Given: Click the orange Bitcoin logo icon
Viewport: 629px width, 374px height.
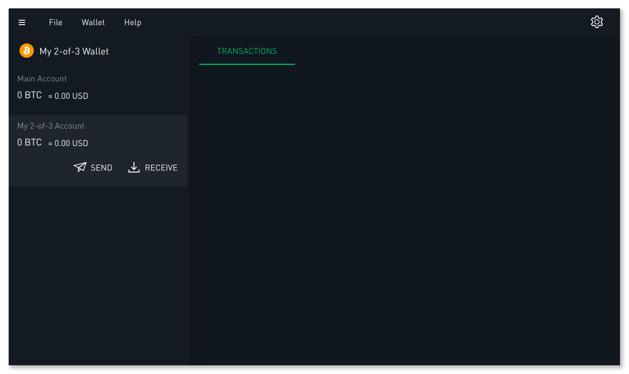Looking at the screenshot, I should point(27,51).
